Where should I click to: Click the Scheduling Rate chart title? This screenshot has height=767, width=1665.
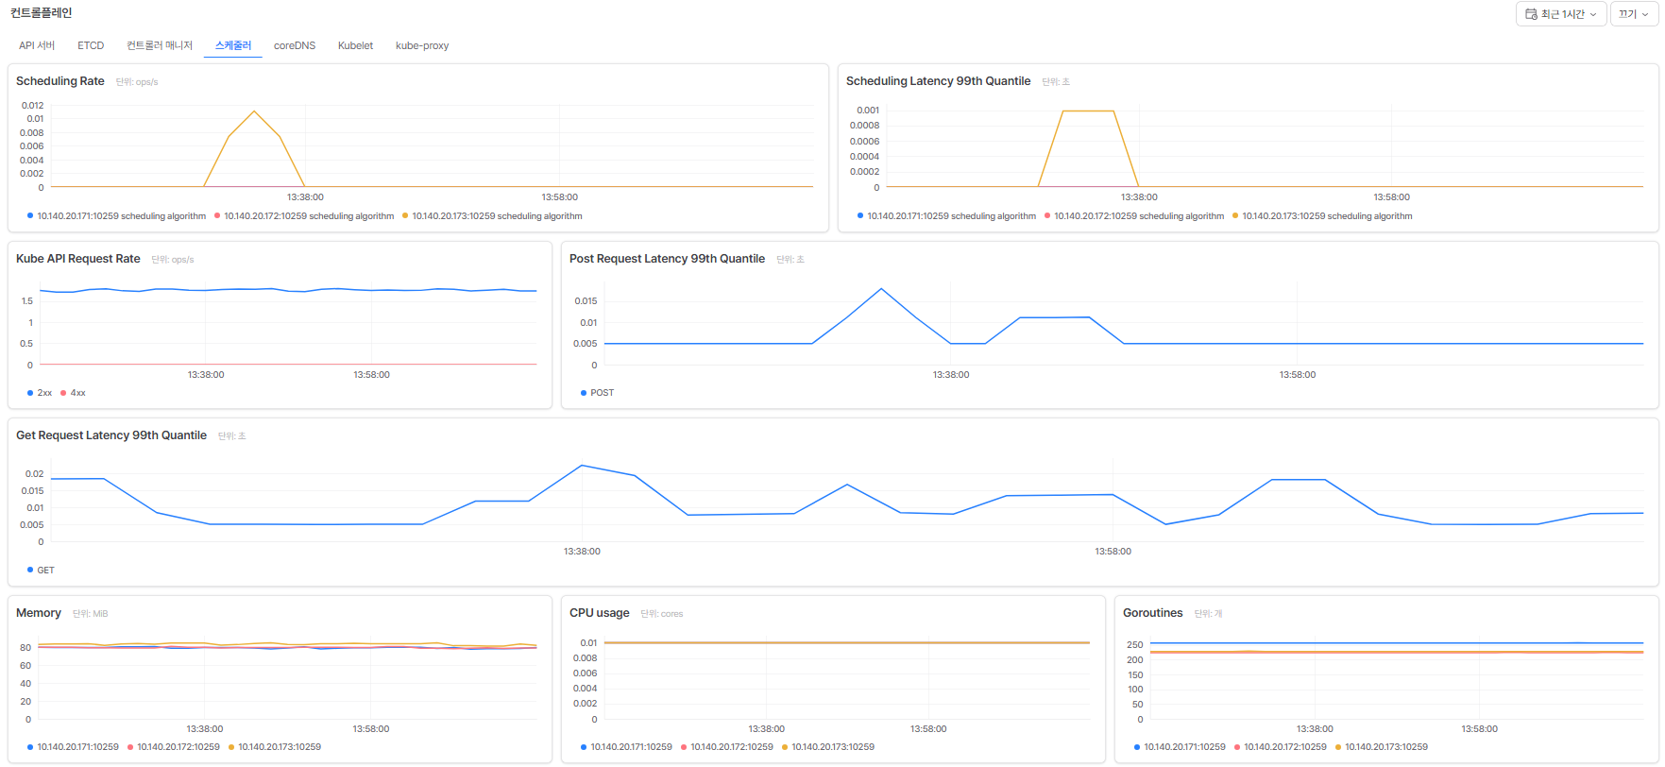60,81
